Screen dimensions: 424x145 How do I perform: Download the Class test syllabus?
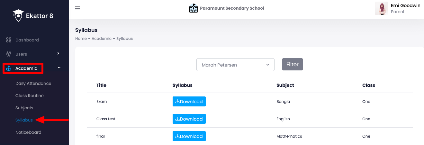tap(189, 119)
